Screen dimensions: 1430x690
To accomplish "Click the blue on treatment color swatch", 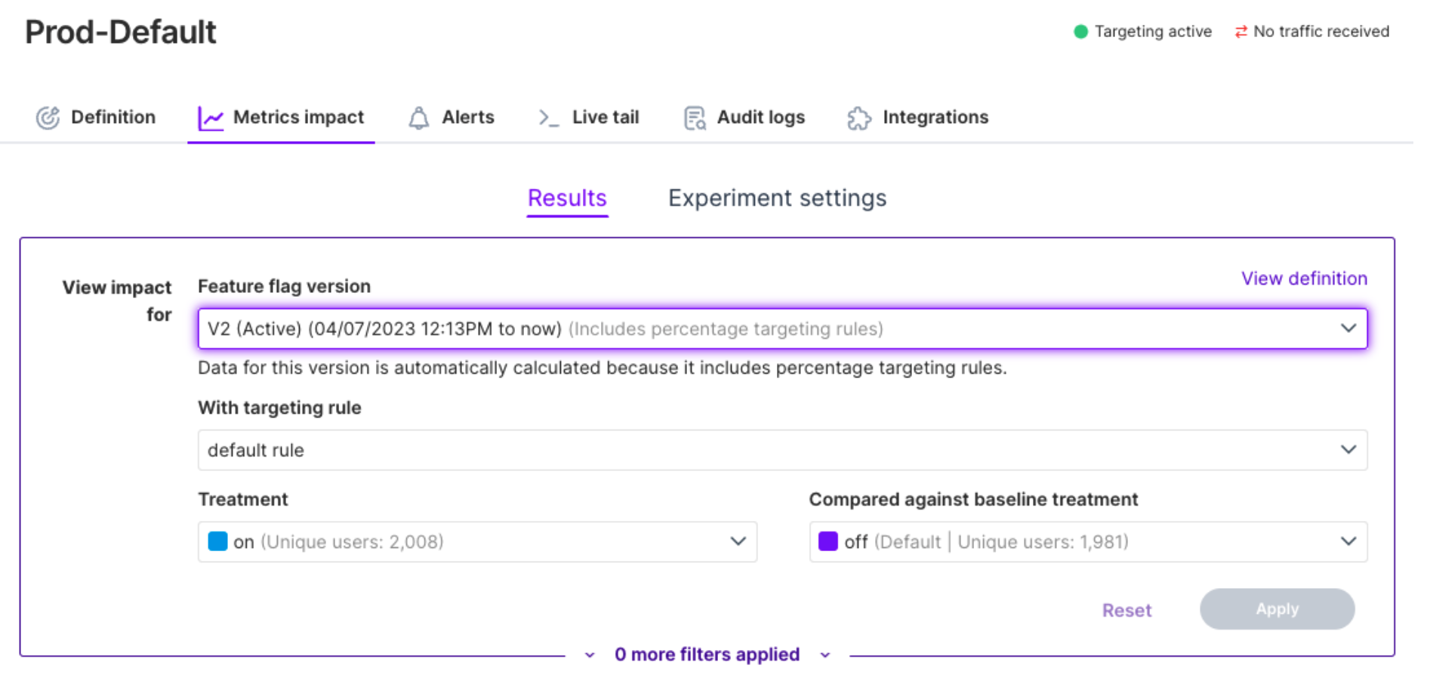I will (x=217, y=541).
